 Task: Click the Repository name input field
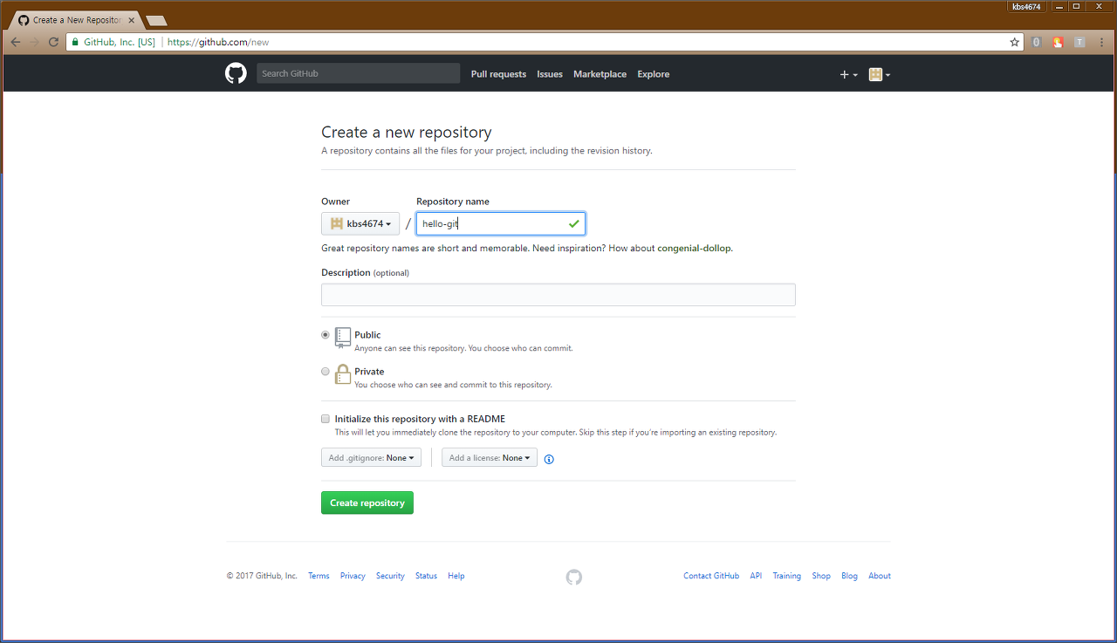click(x=501, y=223)
